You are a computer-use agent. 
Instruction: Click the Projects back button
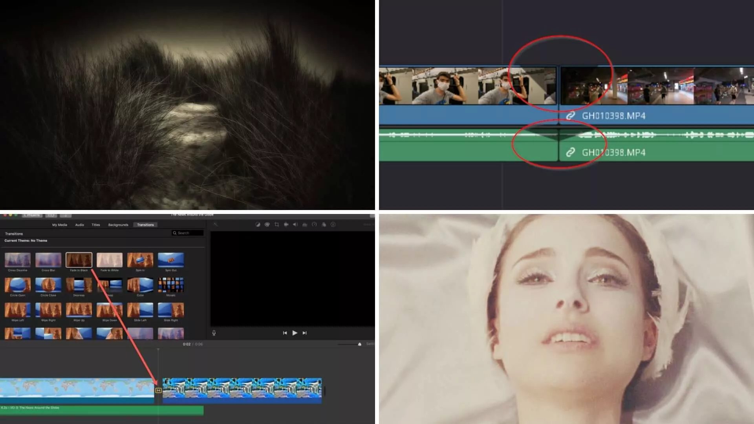click(x=32, y=215)
